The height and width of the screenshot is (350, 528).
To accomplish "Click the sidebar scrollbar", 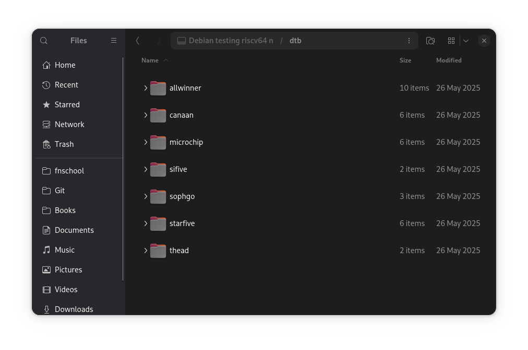I will 123,169.
